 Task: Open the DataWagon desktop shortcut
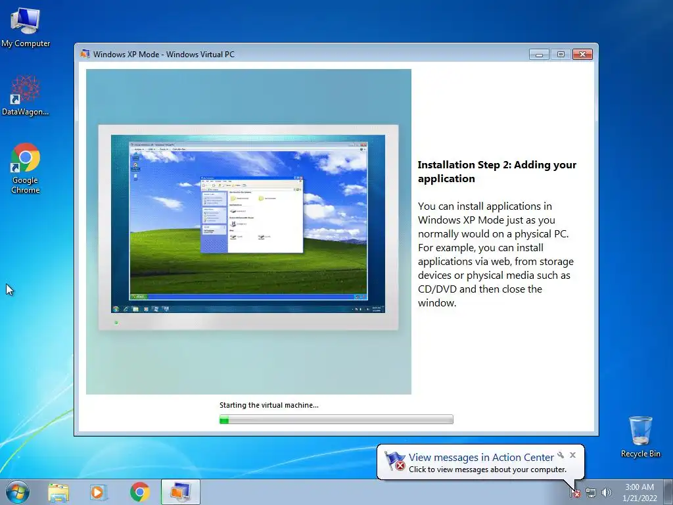click(26, 95)
